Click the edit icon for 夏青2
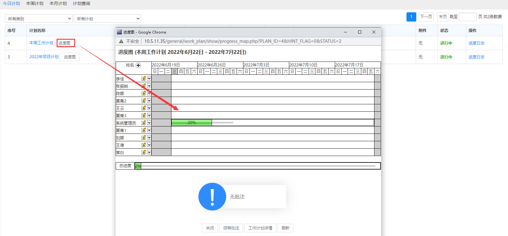Image resolution: width=508 pixels, height=236 pixels. 144,101
